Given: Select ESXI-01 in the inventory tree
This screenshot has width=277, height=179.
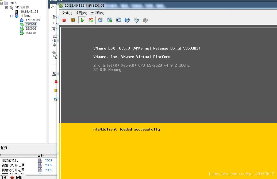Looking at the screenshot, I should (31, 25).
